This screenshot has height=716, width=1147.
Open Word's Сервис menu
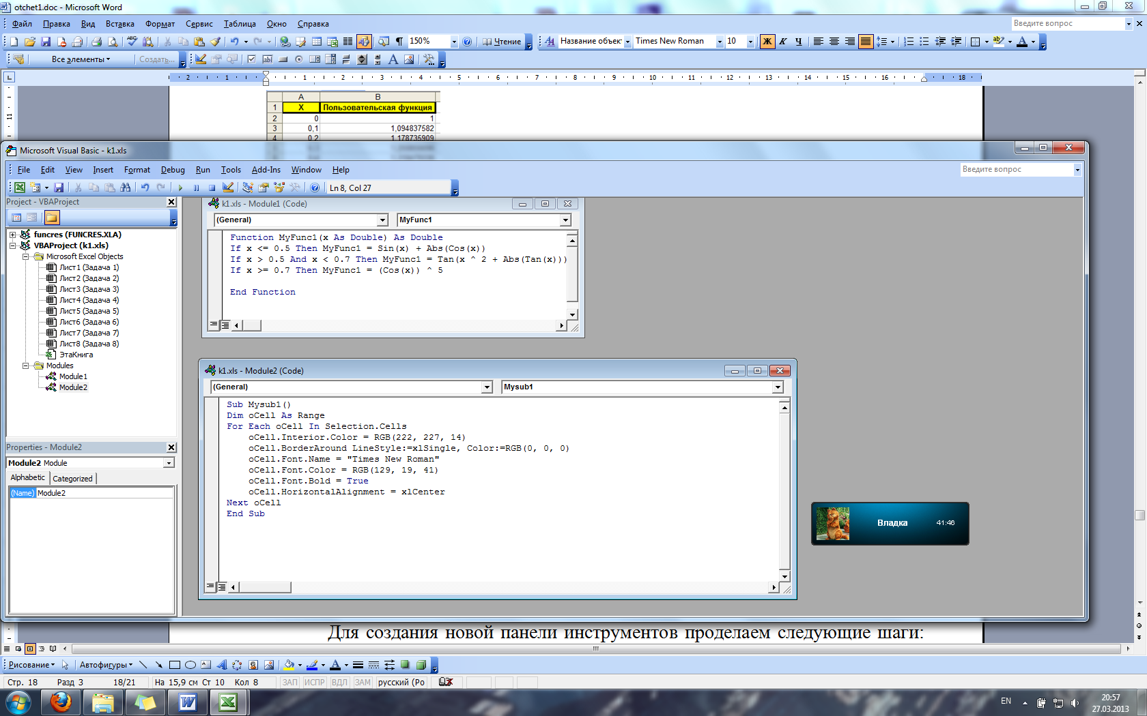(x=199, y=24)
